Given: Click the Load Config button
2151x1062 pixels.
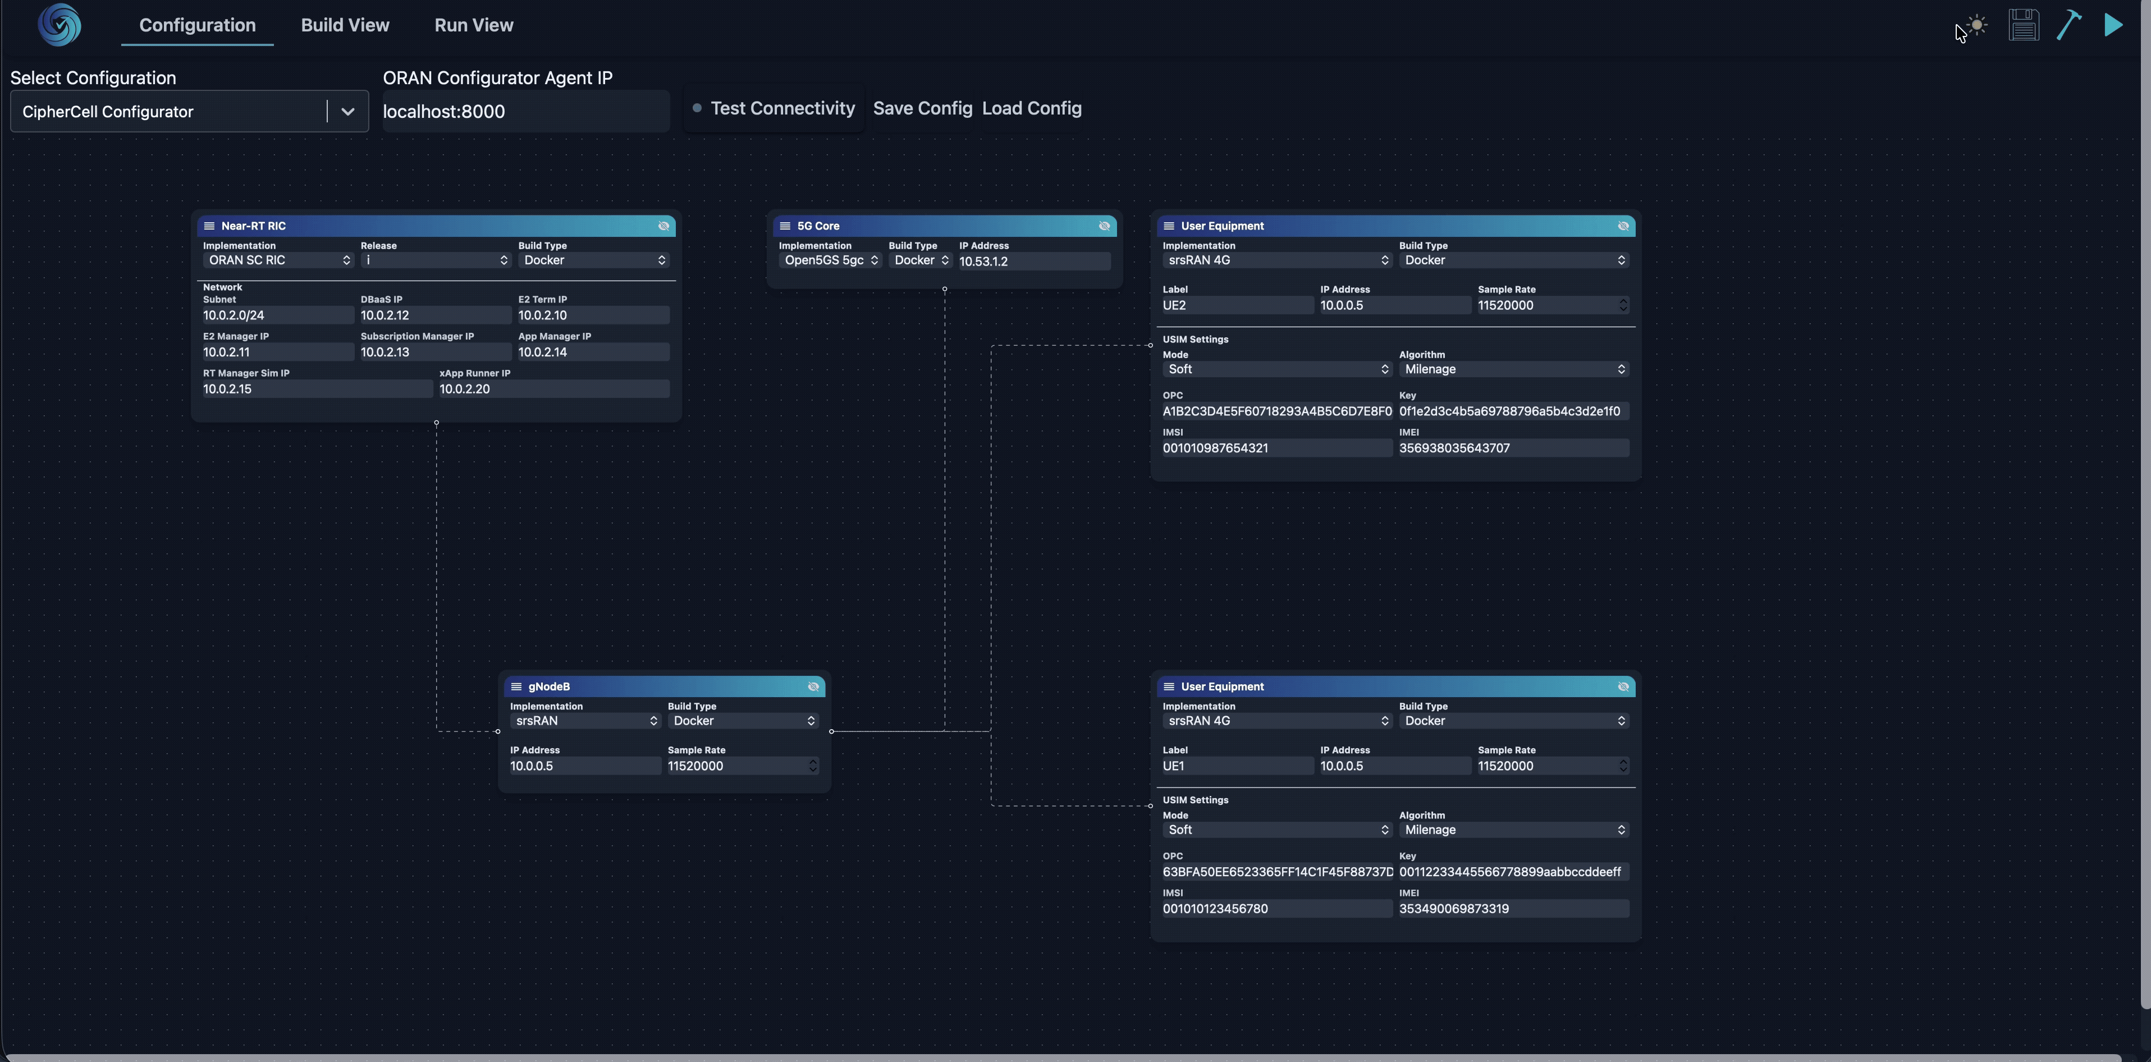Looking at the screenshot, I should click(1031, 108).
